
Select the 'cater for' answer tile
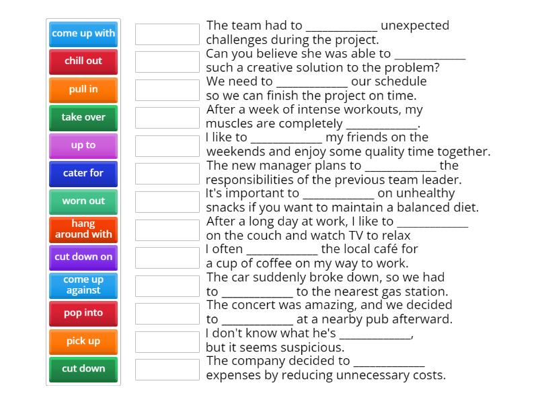[x=83, y=173]
